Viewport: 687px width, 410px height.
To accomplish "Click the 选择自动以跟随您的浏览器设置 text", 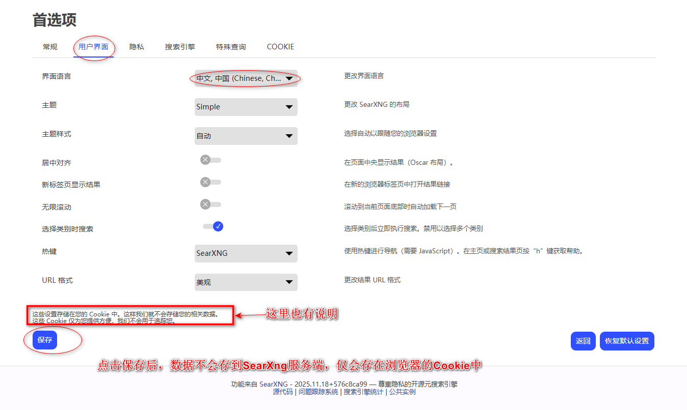I will [x=390, y=133].
